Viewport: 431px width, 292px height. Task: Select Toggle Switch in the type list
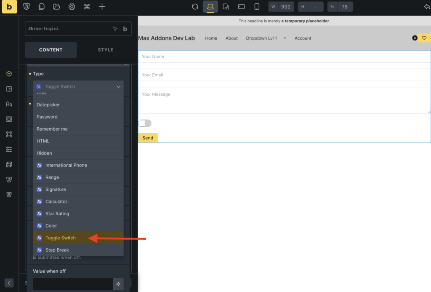pyautogui.click(x=78, y=238)
